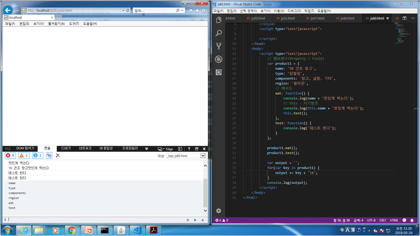Expand console input to multiline mode
Screen dimensions: 420x236
tap(203, 220)
